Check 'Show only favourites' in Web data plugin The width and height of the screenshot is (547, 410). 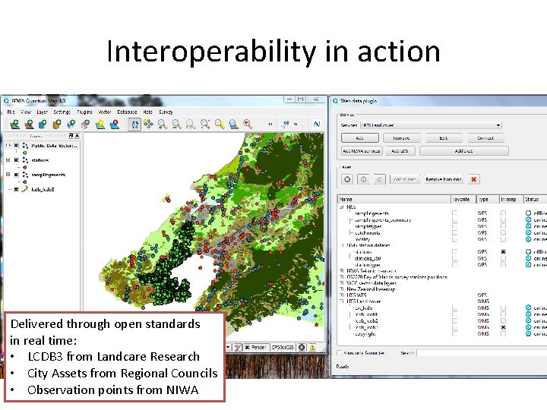340,353
